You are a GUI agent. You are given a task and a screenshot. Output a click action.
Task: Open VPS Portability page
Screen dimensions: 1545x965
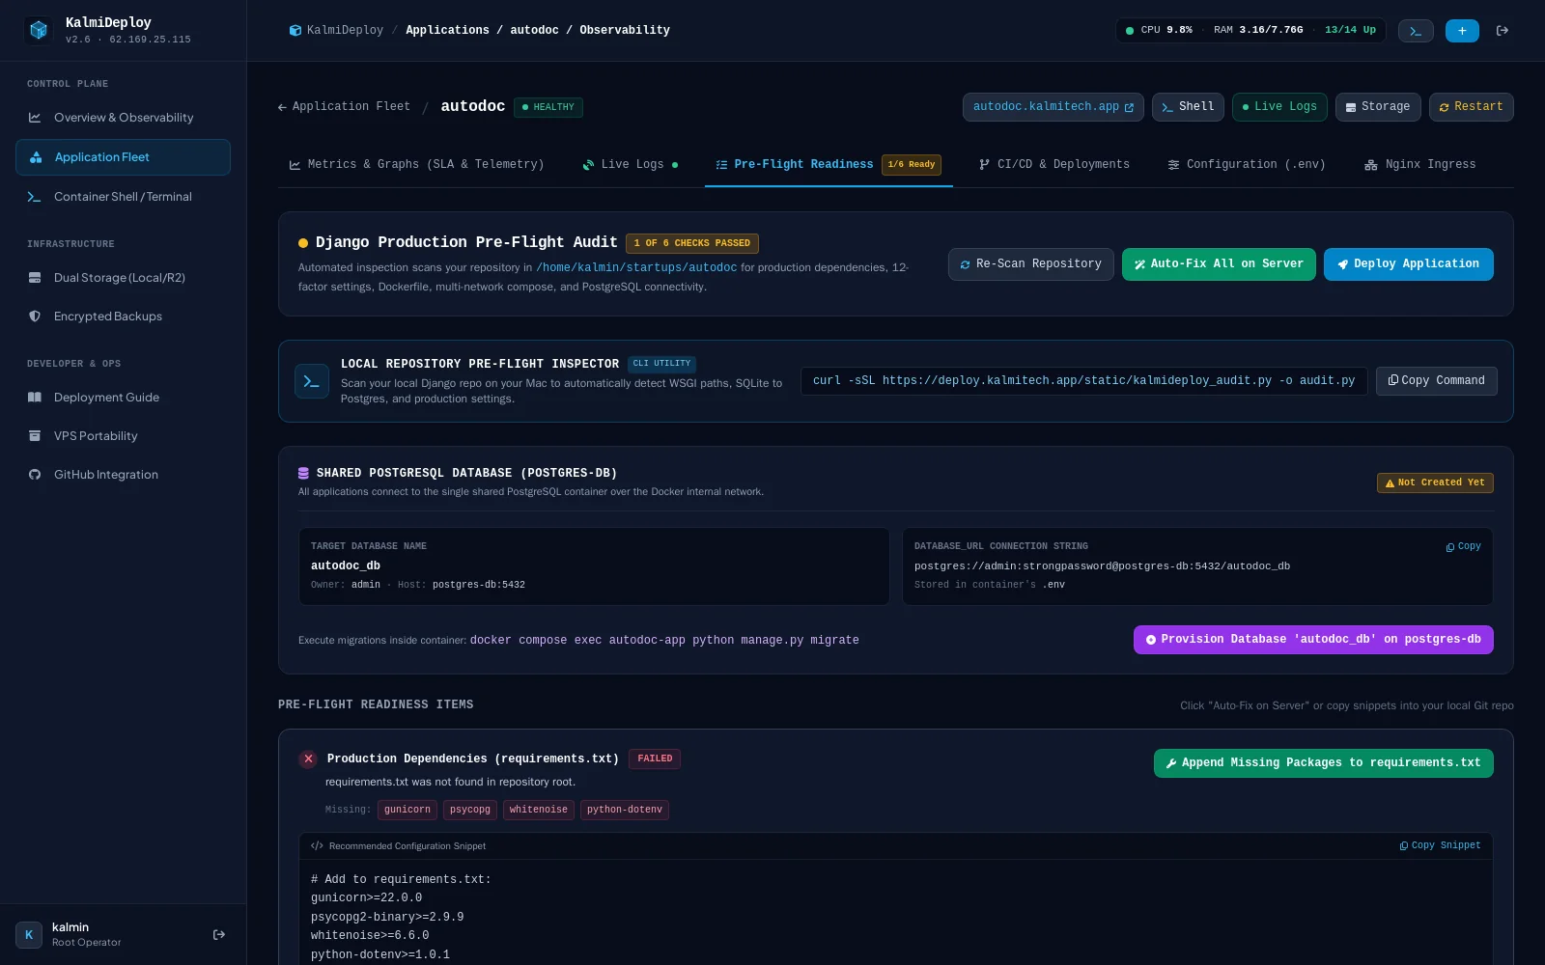pyautogui.click(x=123, y=436)
